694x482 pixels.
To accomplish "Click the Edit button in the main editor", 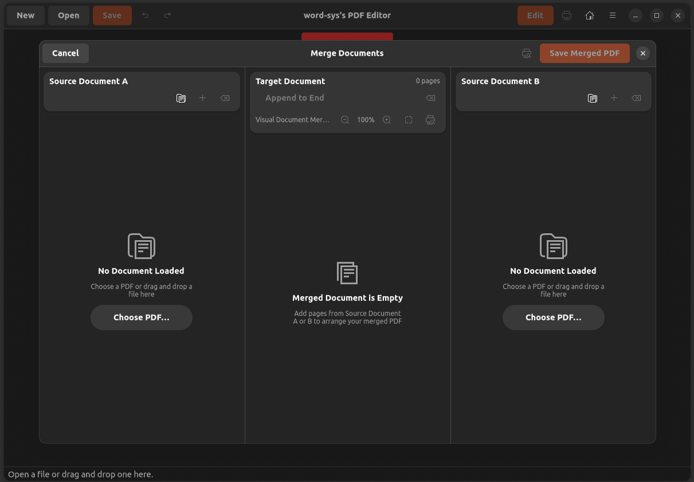I will pyautogui.click(x=535, y=15).
